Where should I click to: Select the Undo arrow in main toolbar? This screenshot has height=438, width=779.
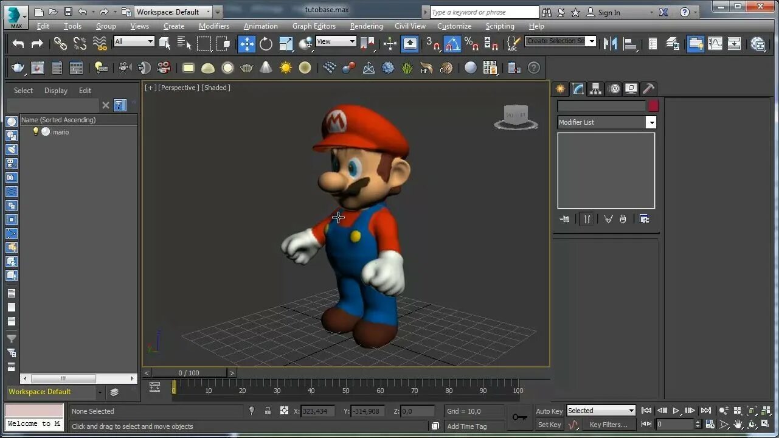tap(18, 43)
